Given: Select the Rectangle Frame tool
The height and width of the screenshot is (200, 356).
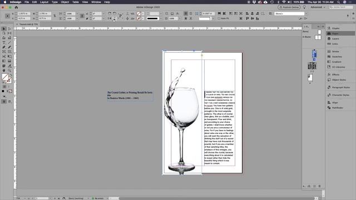Looking at the screenshot, I should tap(4, 52).
